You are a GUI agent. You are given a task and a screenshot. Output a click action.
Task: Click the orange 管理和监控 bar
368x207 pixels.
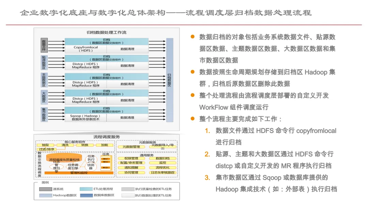[79, 173]
